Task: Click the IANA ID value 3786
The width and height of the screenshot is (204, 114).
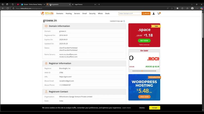Action: (61, 72)
